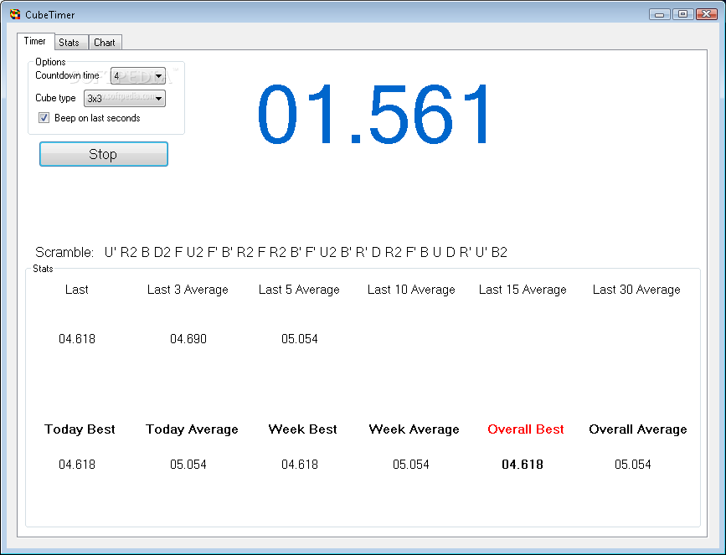Close the CubeTimer window
The height and width of the screenshot is (555, 726).
[707, 14]
